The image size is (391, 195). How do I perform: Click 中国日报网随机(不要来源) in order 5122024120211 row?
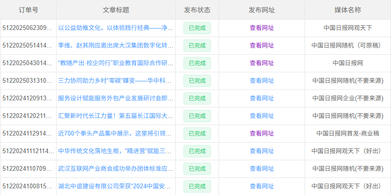point(348,116)
